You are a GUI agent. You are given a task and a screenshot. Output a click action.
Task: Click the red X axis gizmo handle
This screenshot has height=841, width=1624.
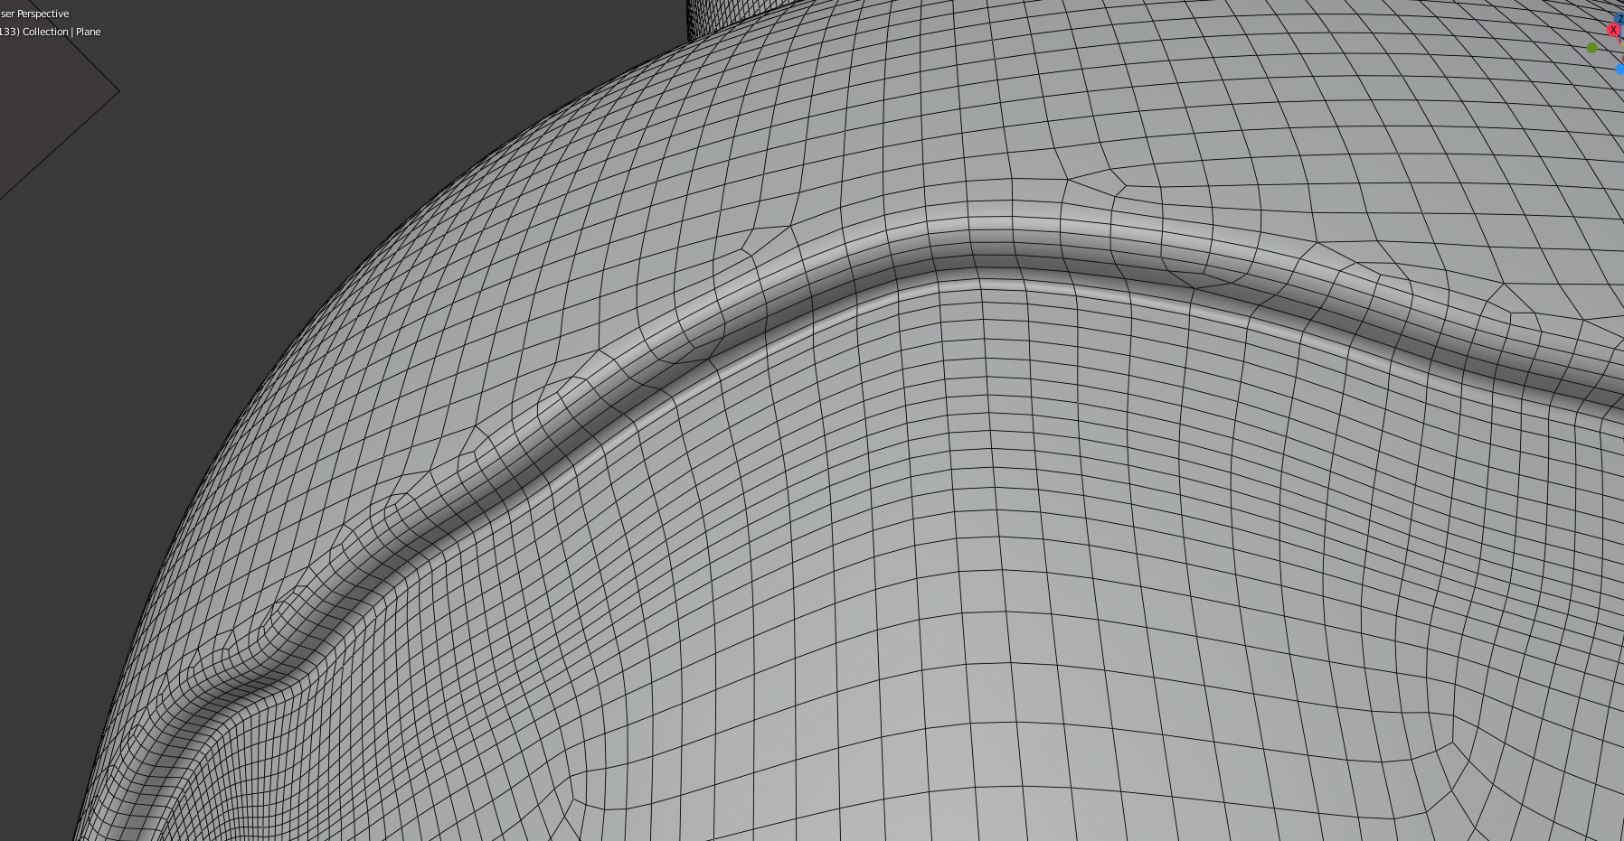[x=1613, y=30]
